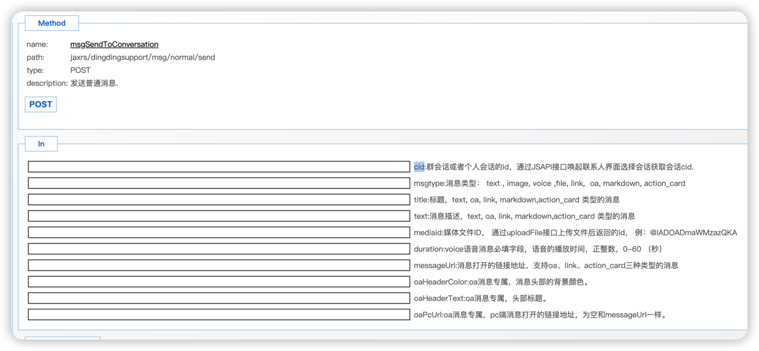
Task: Click the description text 发送普通消息
Action: coord(94,83)
